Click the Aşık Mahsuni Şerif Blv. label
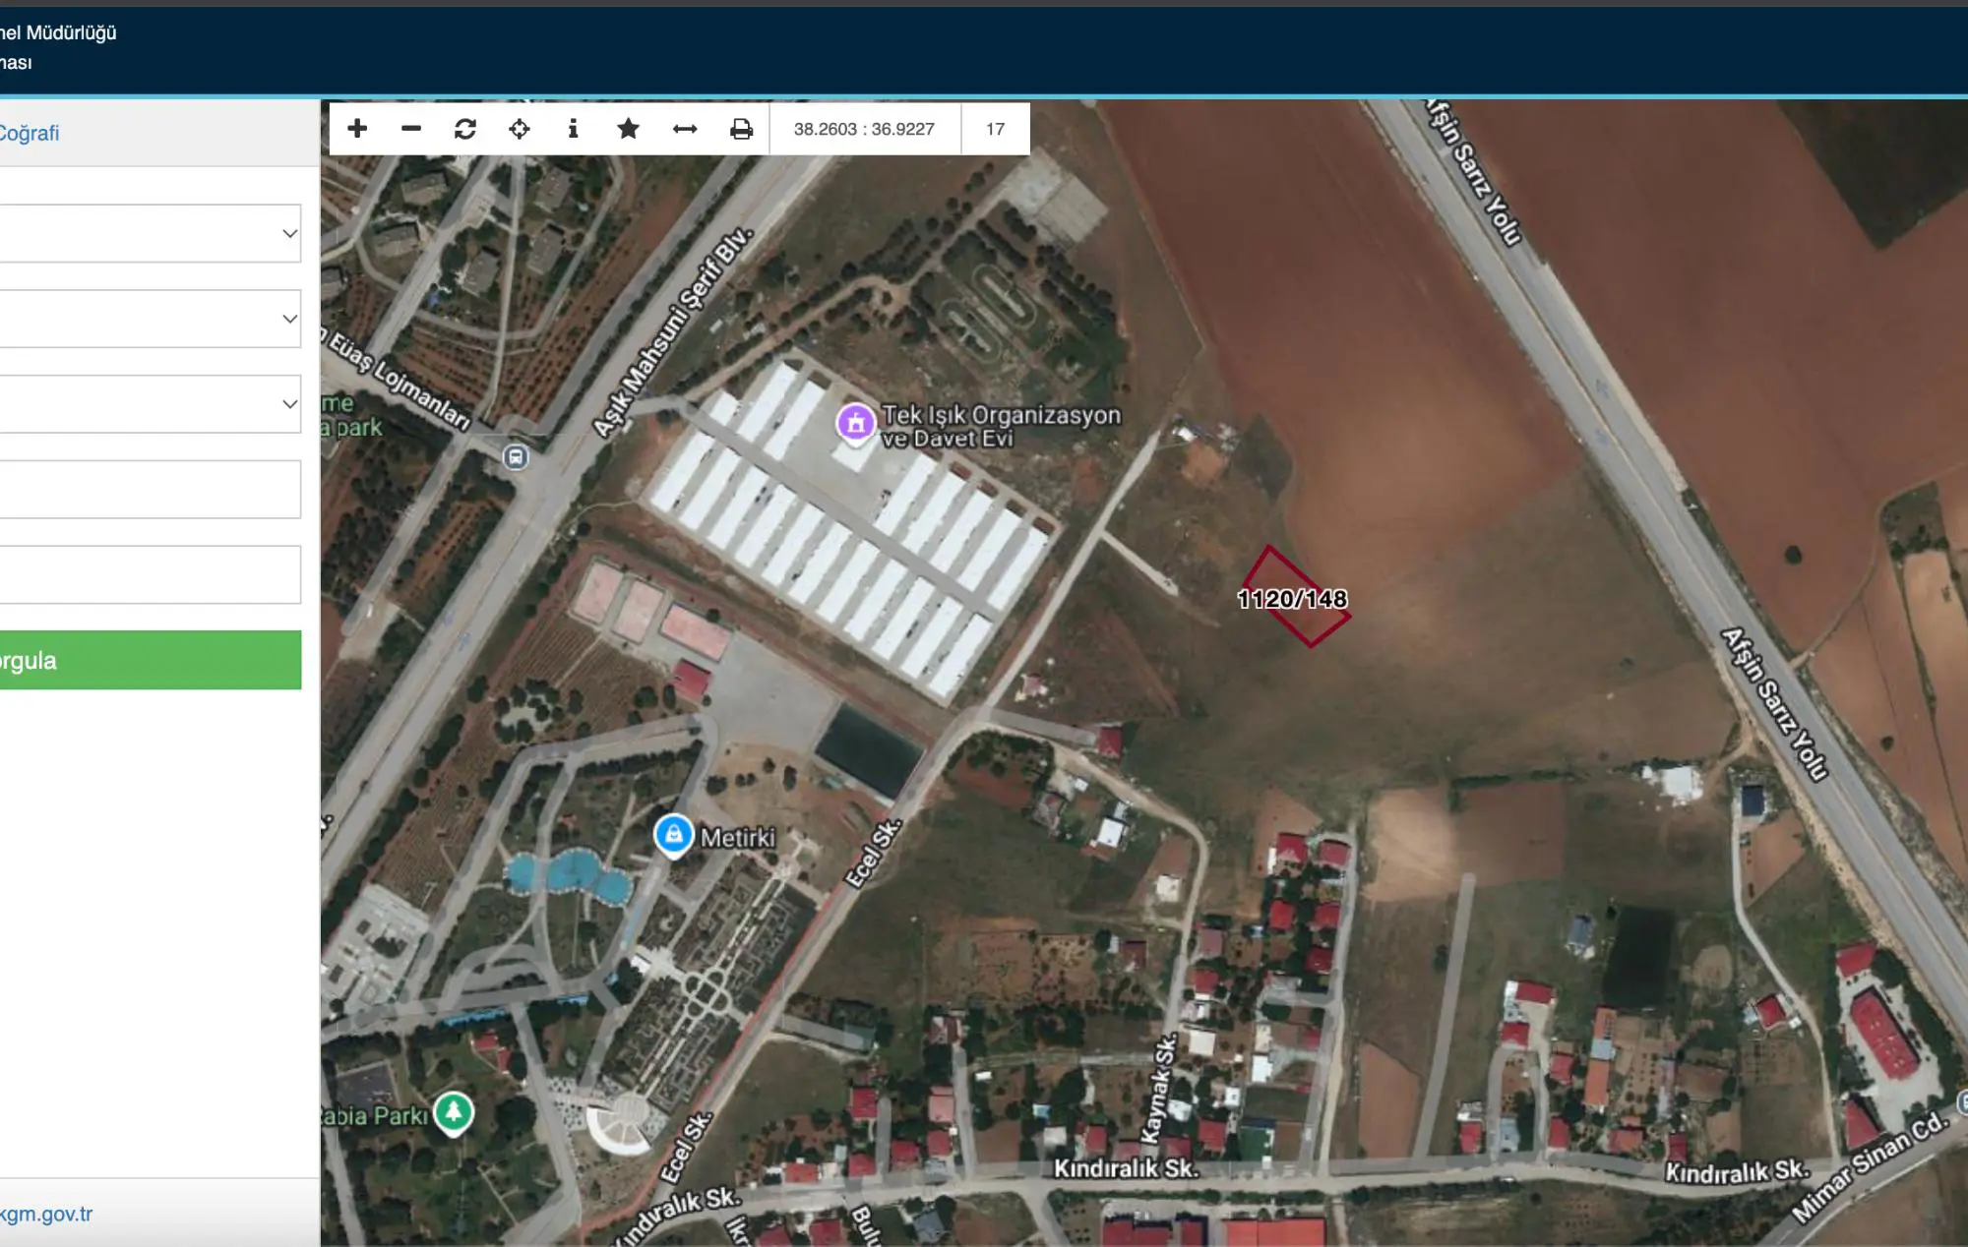 (x=673, y=332)
